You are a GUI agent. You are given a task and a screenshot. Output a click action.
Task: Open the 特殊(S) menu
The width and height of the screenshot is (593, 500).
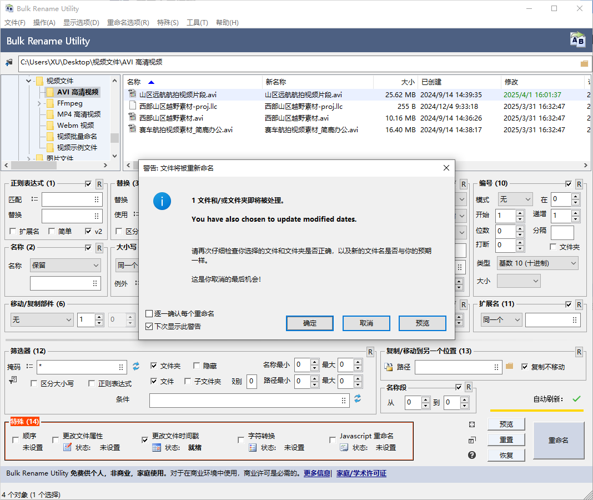pos(168,23)
